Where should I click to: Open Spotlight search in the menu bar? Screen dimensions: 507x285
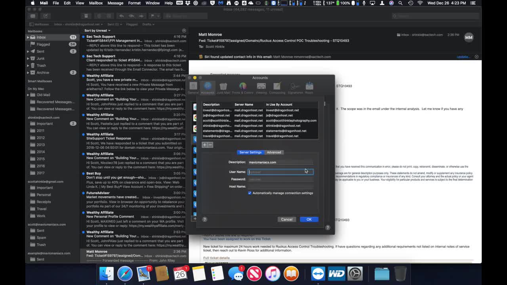tap(400, 3)
